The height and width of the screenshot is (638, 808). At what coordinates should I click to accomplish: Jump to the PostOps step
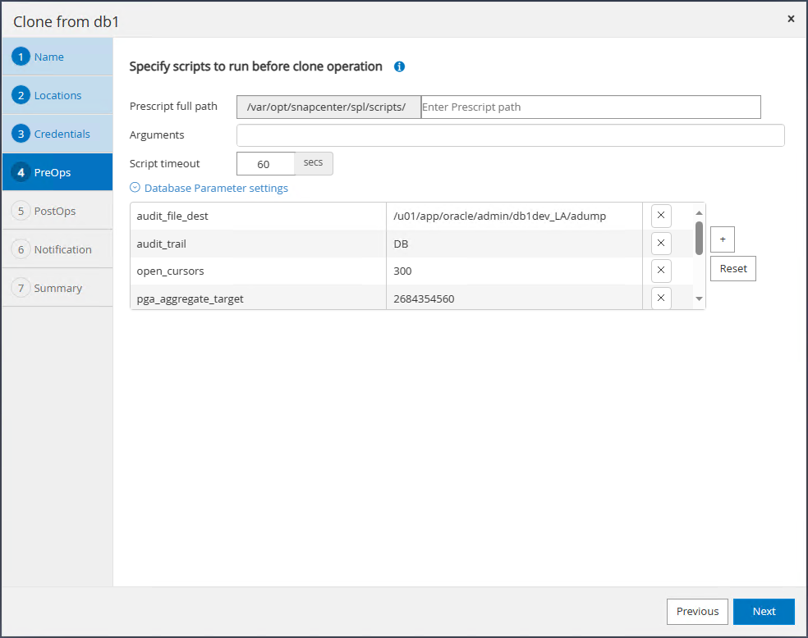57,211
